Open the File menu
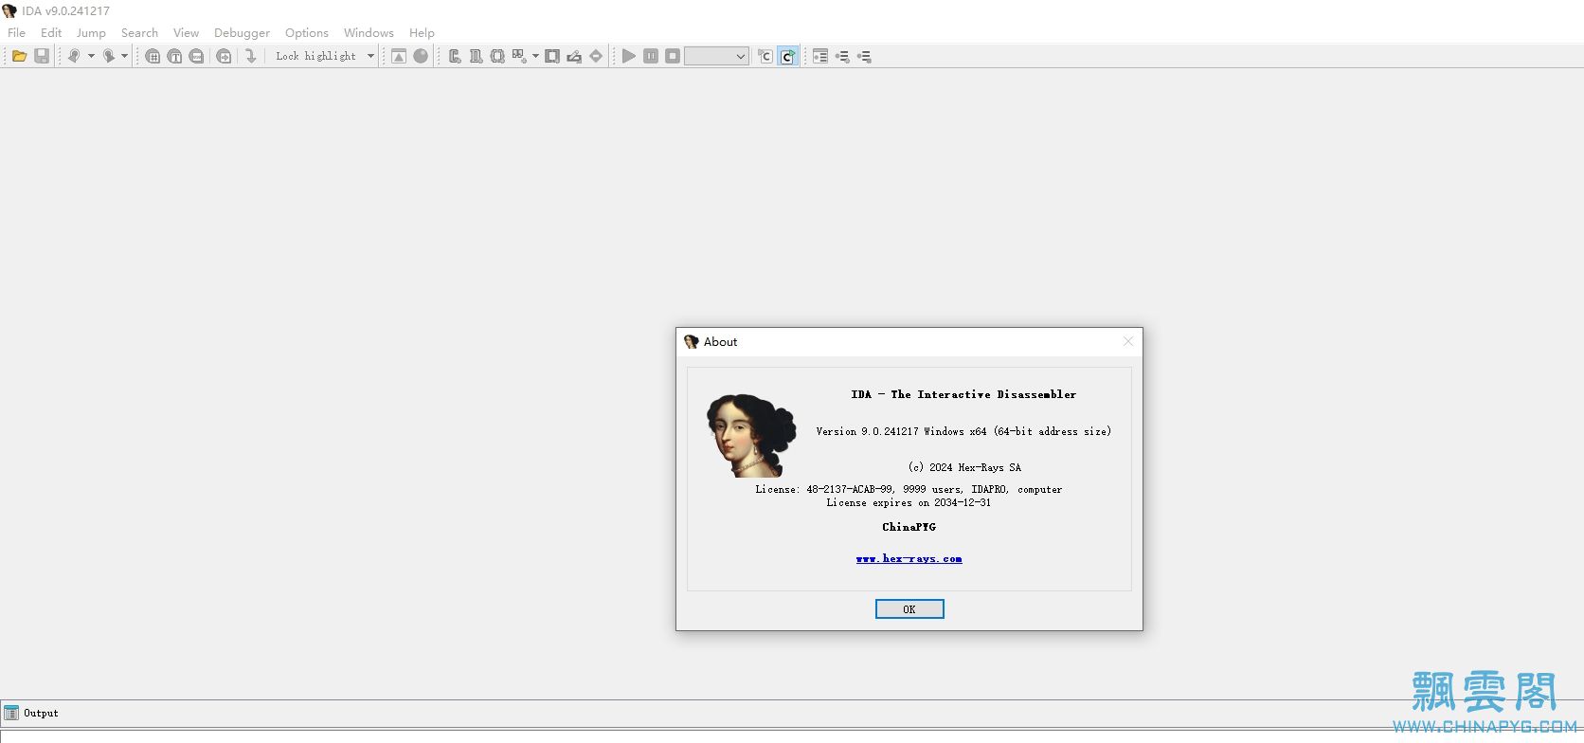The image size is (1584, 743). pyautogui.click(x=17, y=32)
